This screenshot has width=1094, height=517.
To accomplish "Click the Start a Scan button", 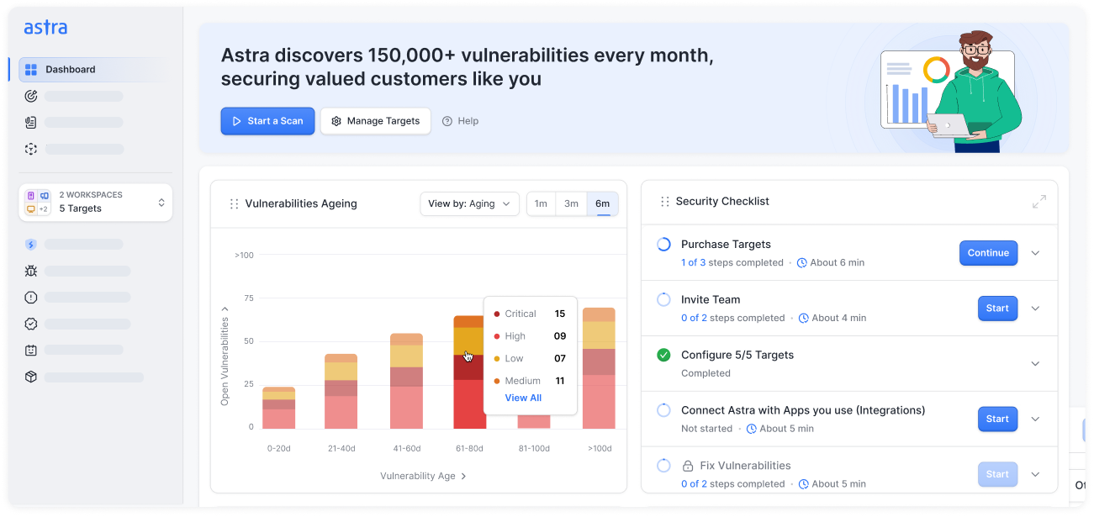I will [x=267, y=121].
